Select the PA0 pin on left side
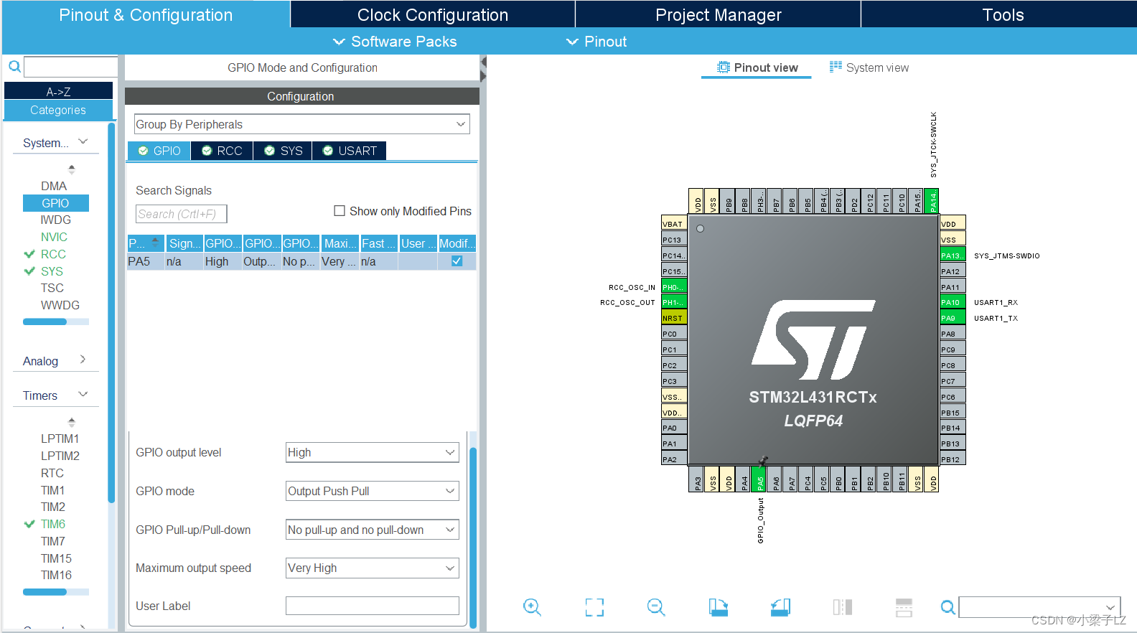Image resolution: width=1137 pixels, height=633 pixels. [674, 428]
